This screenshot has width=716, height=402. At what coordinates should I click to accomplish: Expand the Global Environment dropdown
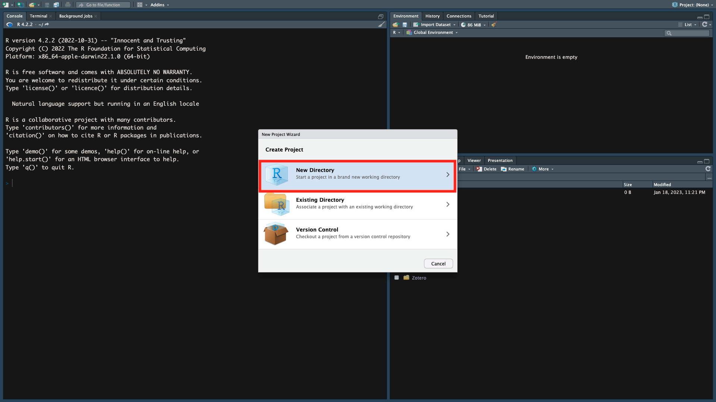(x=433, y=32)
